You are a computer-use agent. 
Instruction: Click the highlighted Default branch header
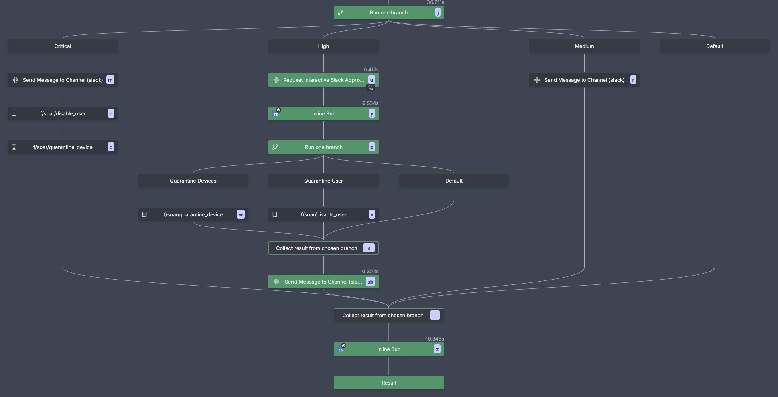point(454,181)
